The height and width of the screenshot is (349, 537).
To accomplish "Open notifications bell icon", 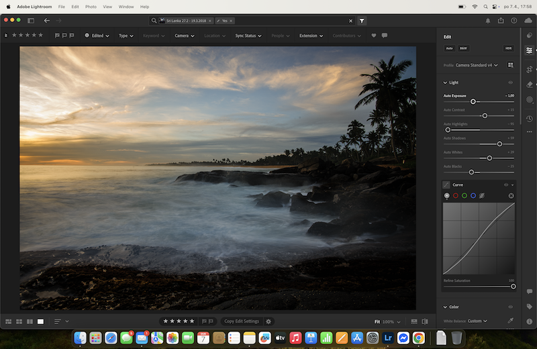I will [x=488, y=21].
